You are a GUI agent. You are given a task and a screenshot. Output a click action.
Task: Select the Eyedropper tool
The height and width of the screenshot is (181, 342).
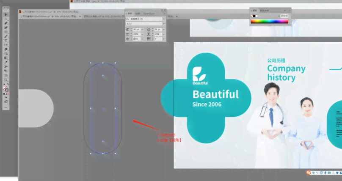point(6,62)
